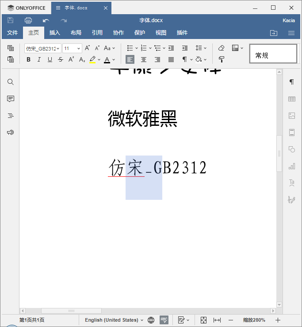Click the highlight color marker
302x327 pixels.
(92, 59)
